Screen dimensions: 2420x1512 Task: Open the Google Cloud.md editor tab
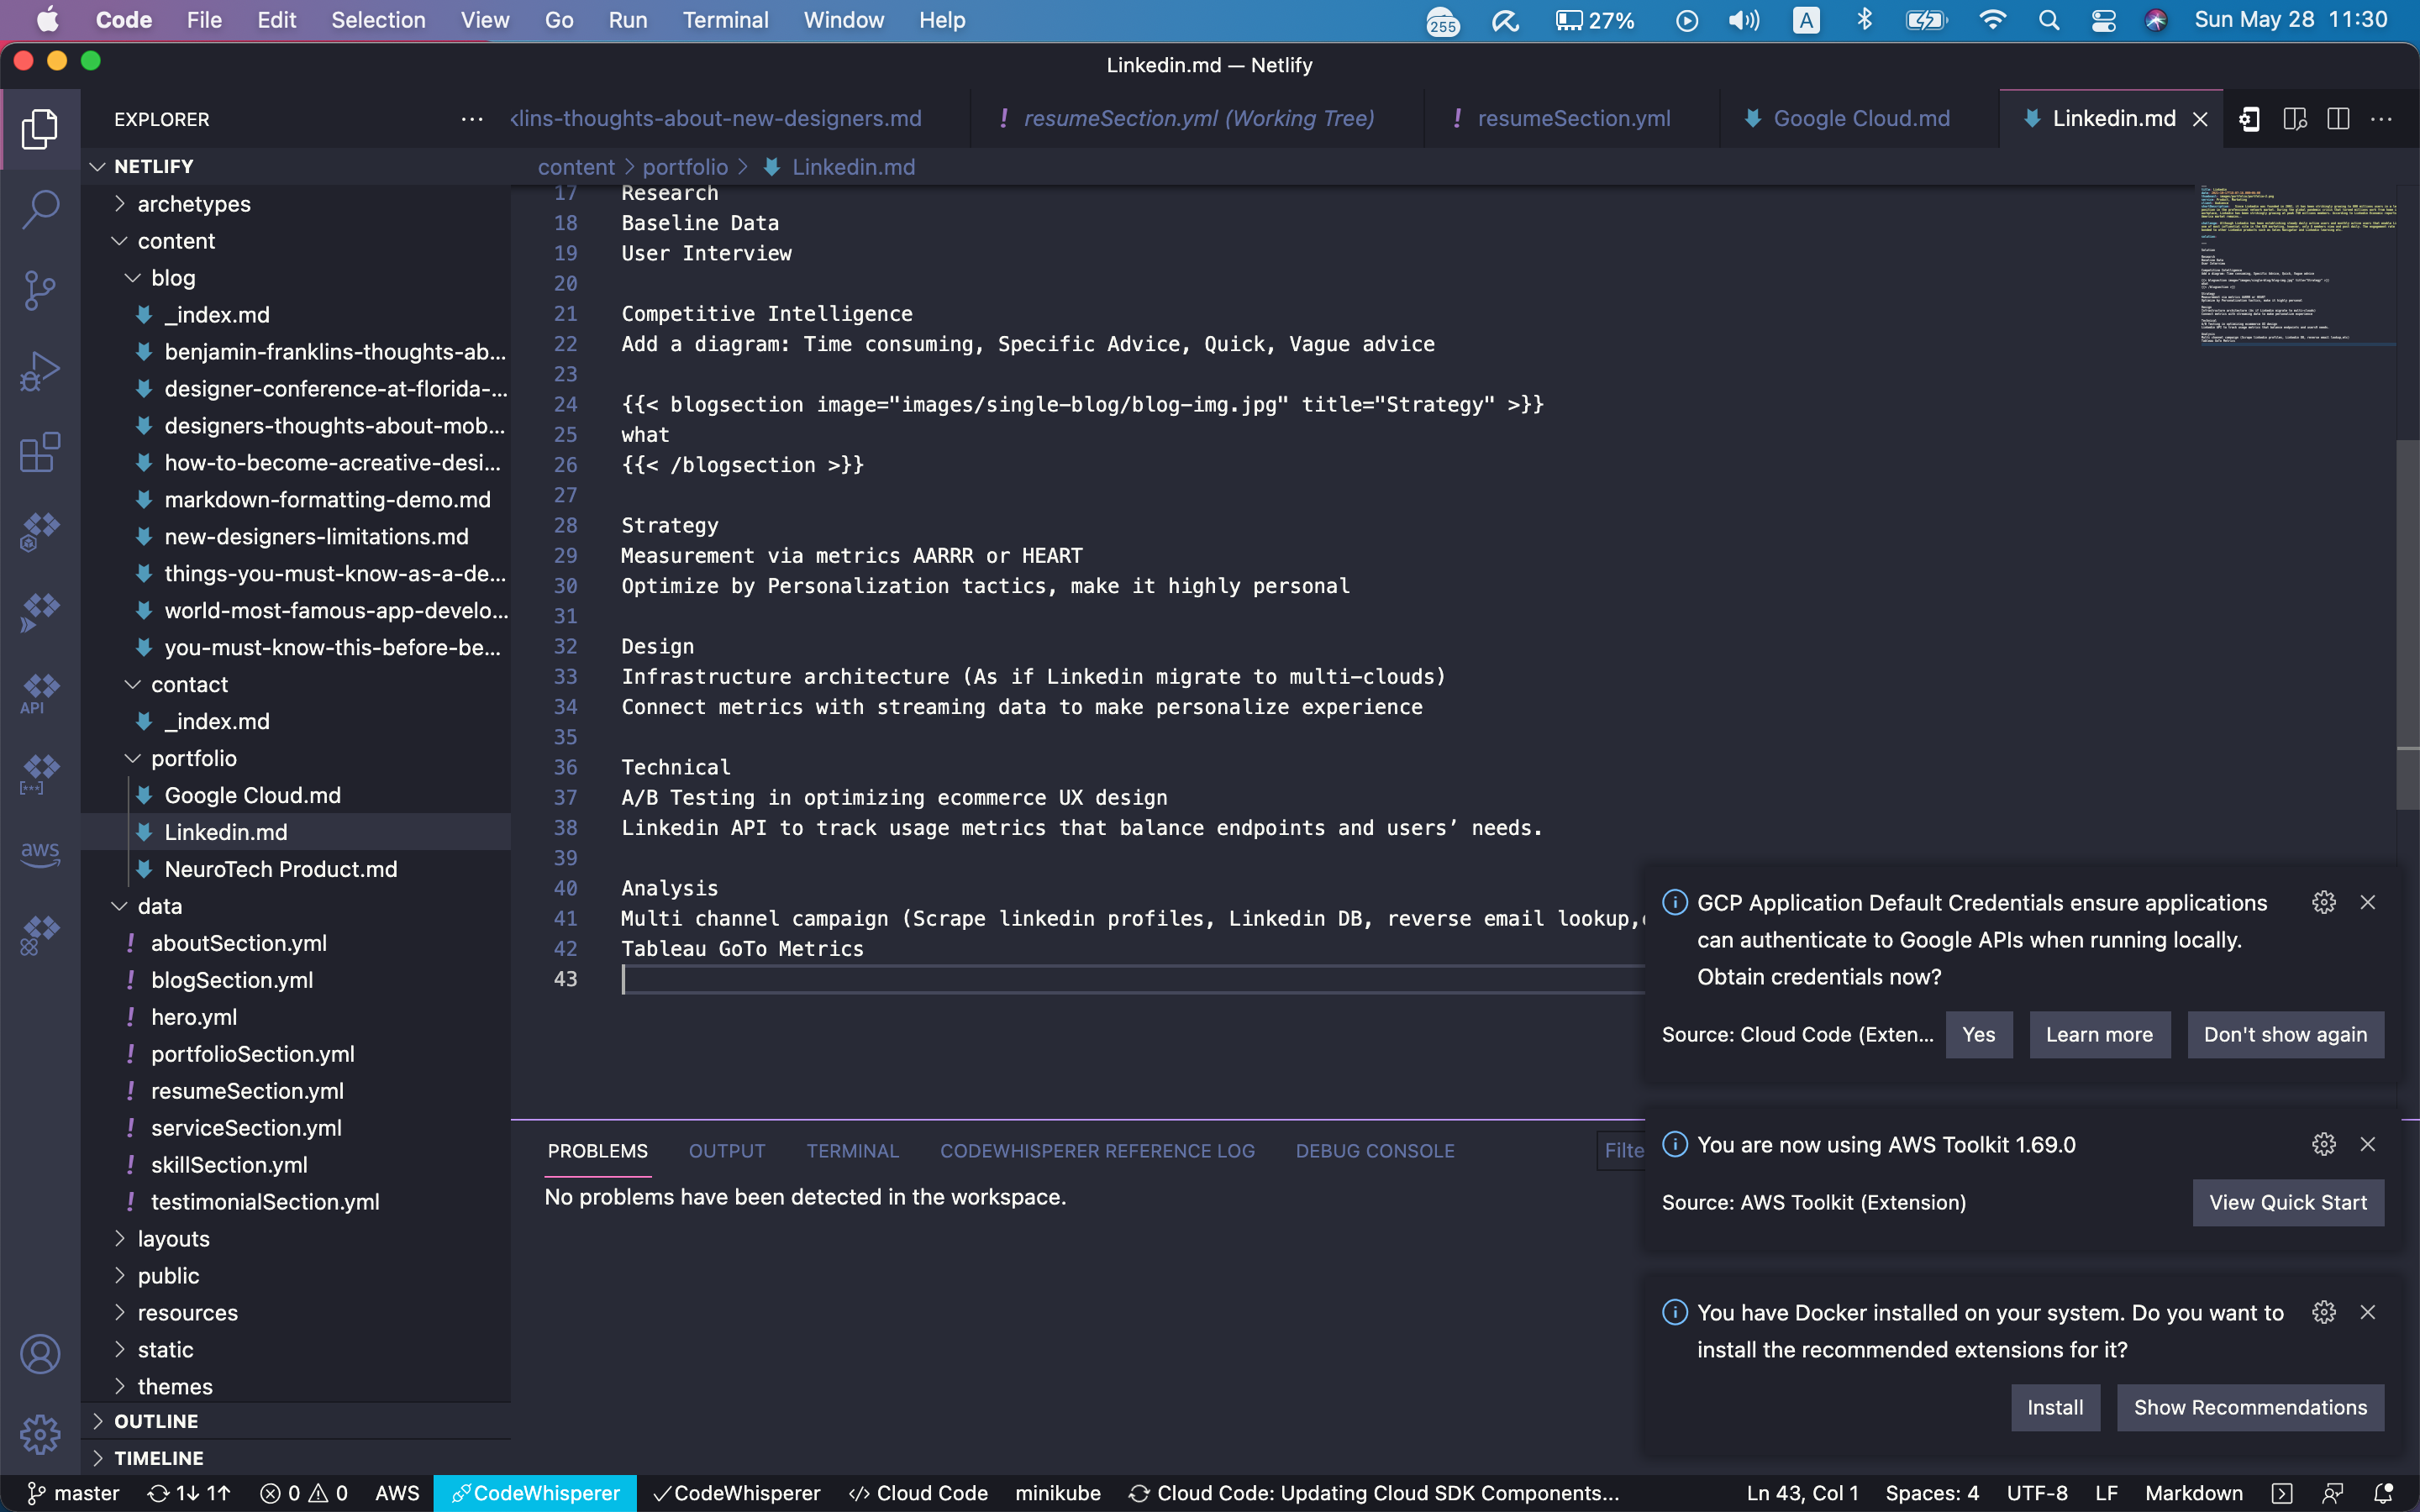[x=1860, y=119]
